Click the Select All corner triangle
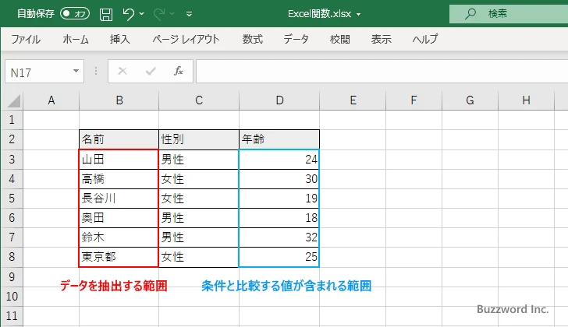Viewport: 568px width, 327px height. click(12, 100)
